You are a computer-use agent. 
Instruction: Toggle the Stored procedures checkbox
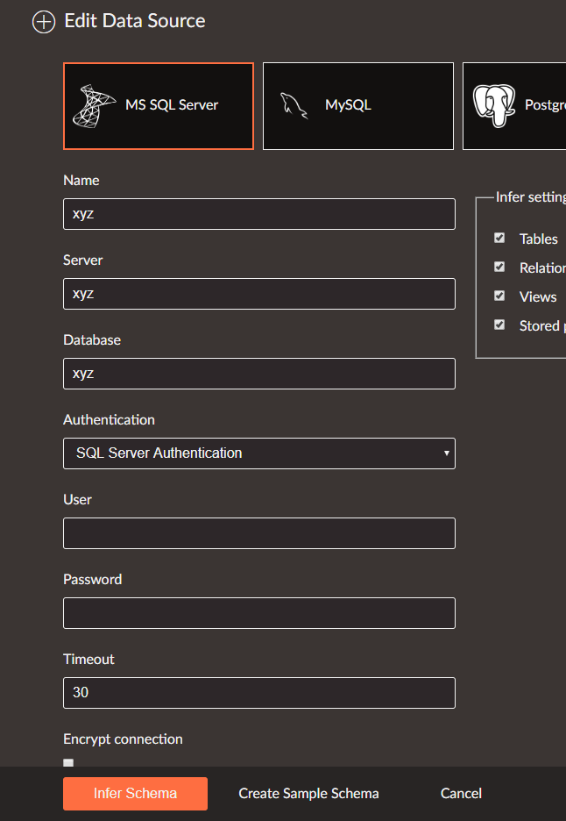coord(499,325)
